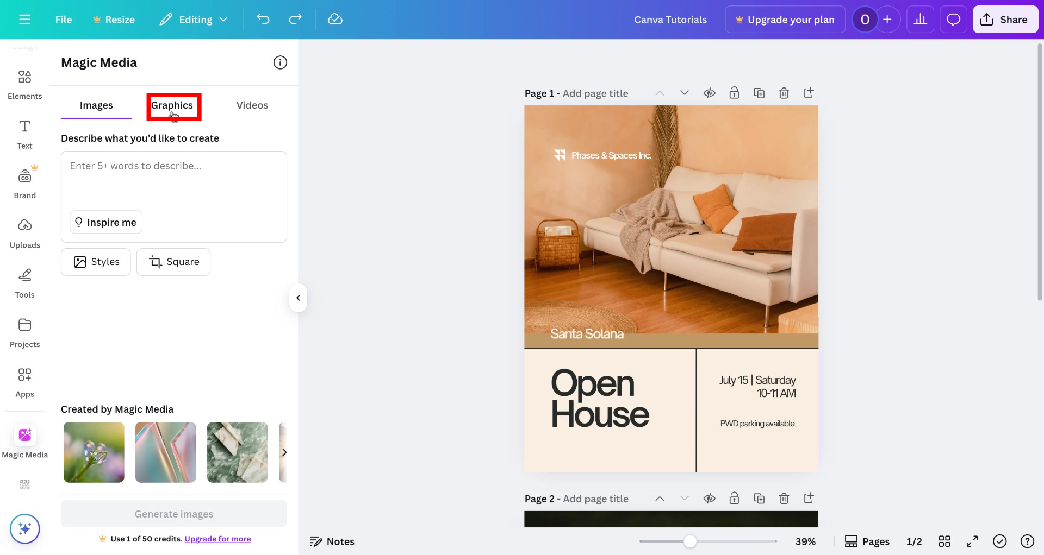This screenshot has height=555, width=1044.
Task: Open the Editing mode dropdown
Action: [x=193, y=19]
